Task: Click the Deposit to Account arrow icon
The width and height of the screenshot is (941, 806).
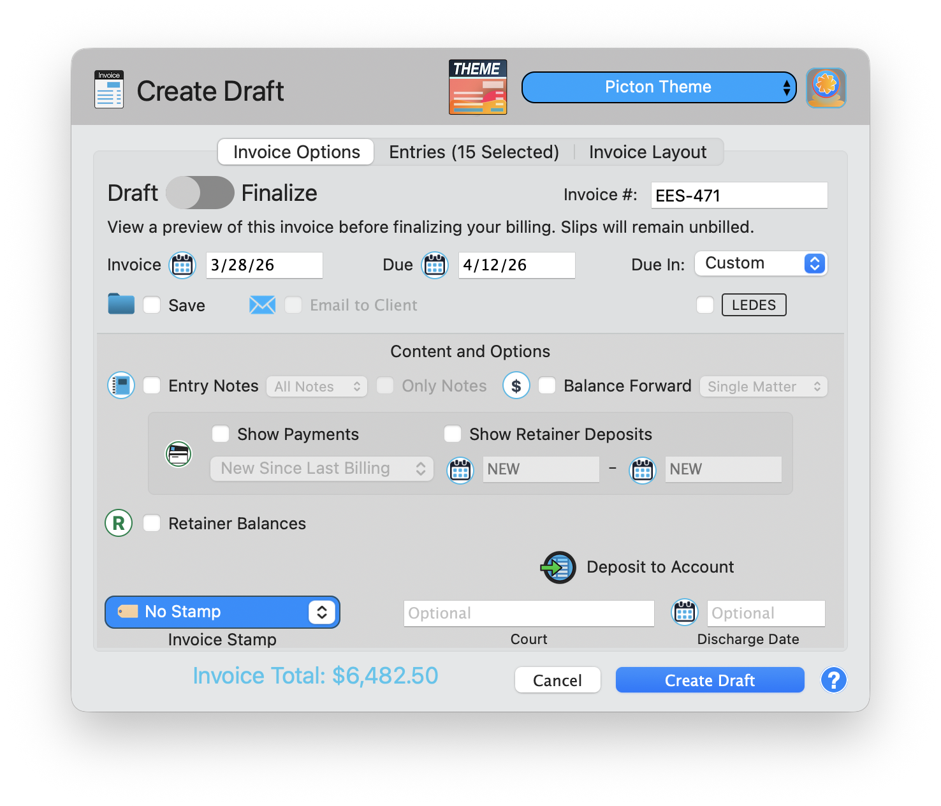Action: (x=558, y=567)
